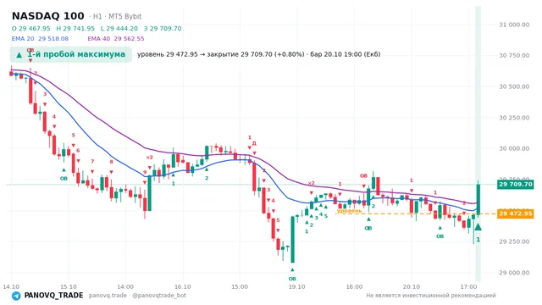Click the 31 000.00 price axis label

tap(514, 25)
